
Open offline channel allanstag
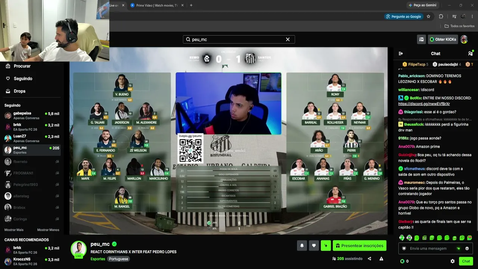pos(32,196)
